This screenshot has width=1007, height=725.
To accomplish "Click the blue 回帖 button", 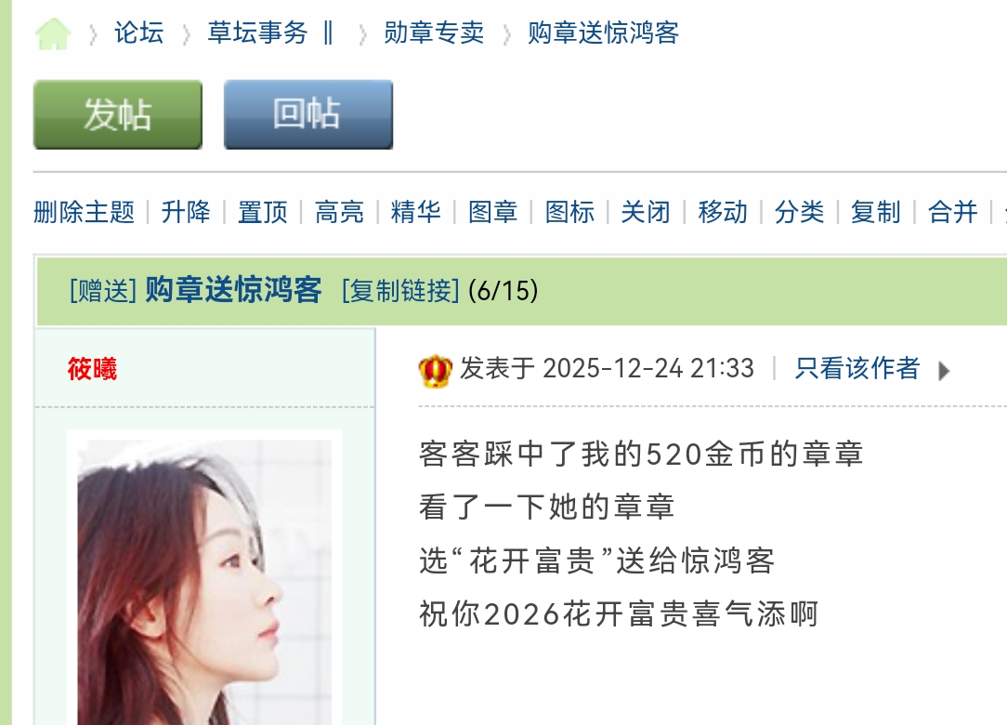I will coord(308,114).
